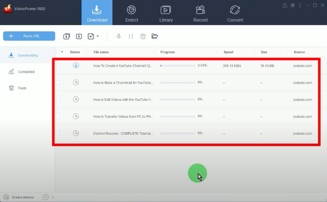Click the progress bar of How To Create row
327x202 pixels.
tap(177, 66)
